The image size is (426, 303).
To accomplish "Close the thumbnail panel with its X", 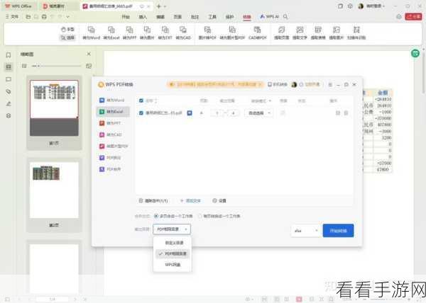I will click(89, 54).
